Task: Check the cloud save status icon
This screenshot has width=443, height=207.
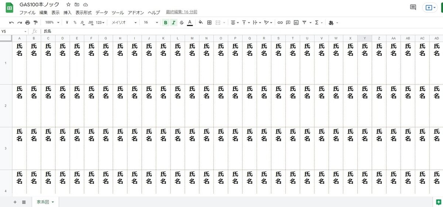Action: [x=86, y=4]
